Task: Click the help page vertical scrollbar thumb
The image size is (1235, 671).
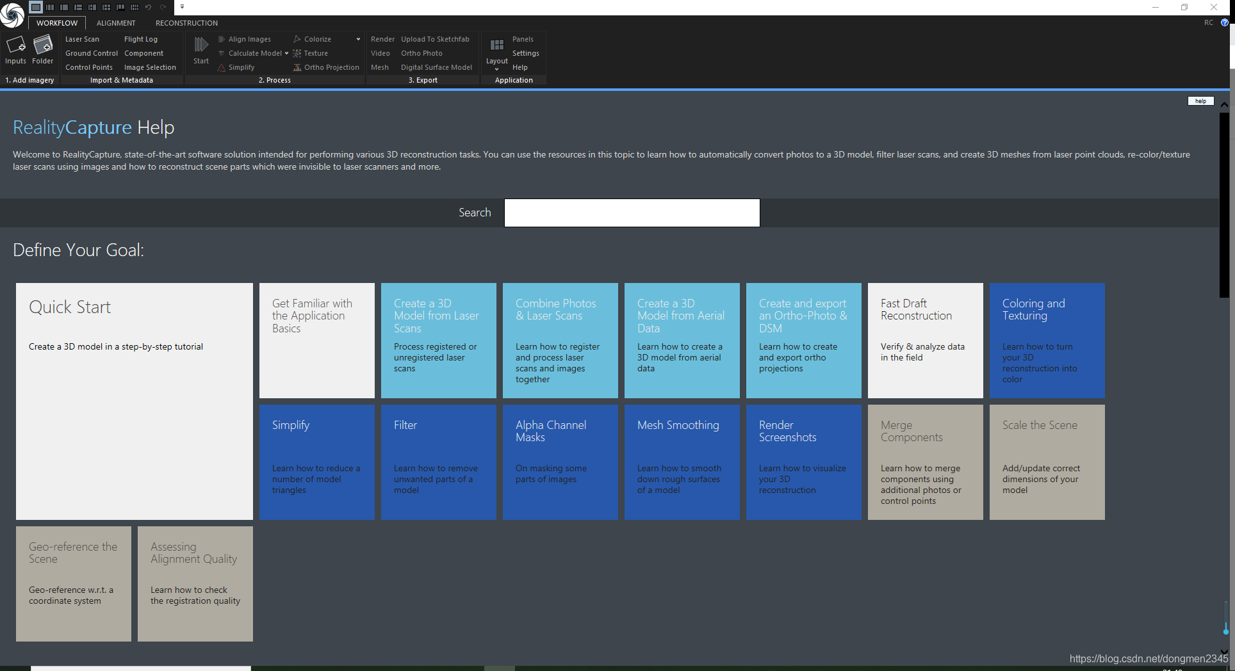Action: [1224, 205]
